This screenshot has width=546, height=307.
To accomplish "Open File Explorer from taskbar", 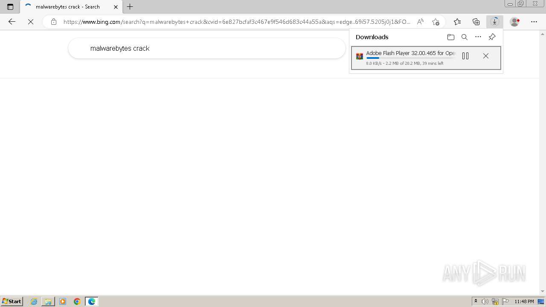I will point(48,301).
